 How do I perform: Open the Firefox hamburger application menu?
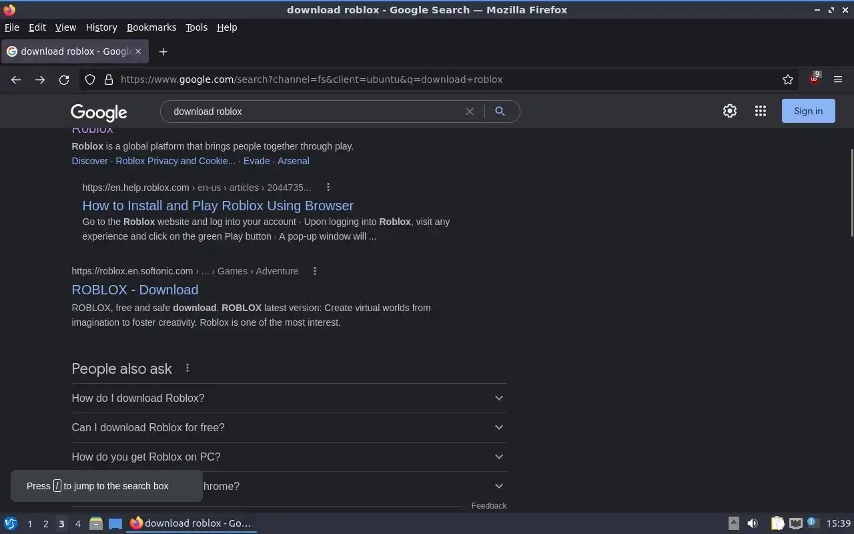[838, 79]
